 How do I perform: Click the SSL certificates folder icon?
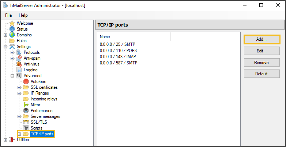[x=26, y=87]
